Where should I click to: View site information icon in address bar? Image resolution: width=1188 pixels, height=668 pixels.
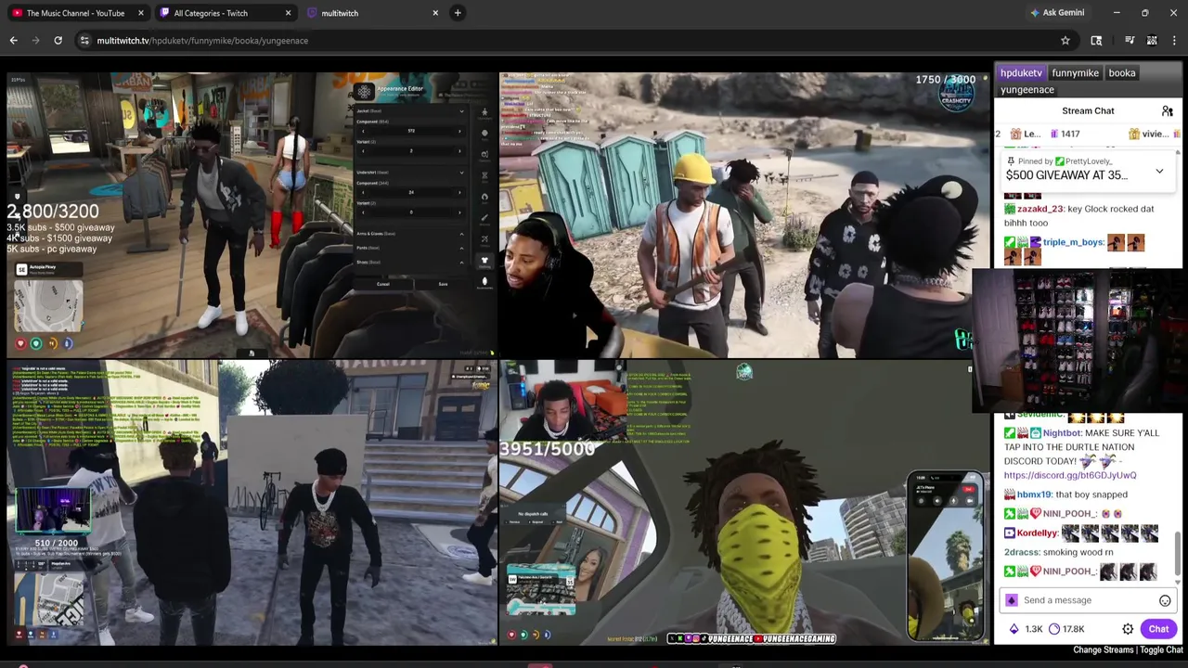click(x=84, y=41)
